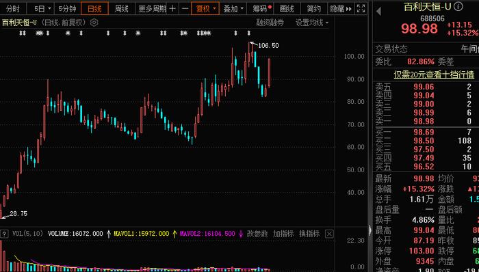The height and width of the screenshot is (272, 479).
Task: Click the left arrow in stock panel
Action: click(x=378, y=12)
